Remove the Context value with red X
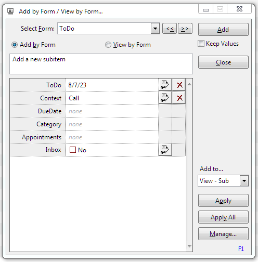Image resolution: width=258 pixels, height=262 pixels. click(x=179, y=98)
